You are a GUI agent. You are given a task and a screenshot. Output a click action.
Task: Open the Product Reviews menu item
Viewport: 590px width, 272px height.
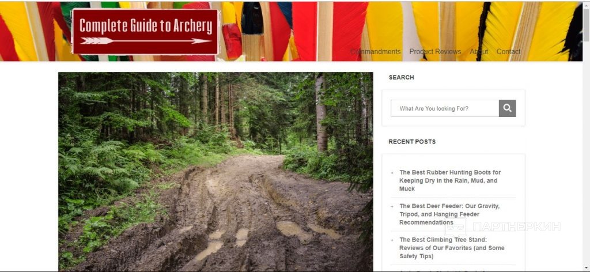[x=435, y=51]
